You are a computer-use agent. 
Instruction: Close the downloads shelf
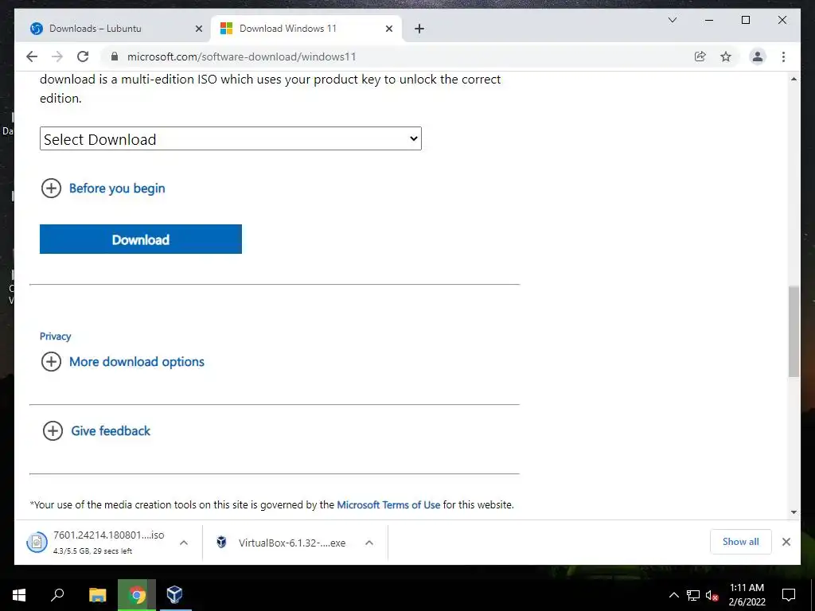pyautogui.click(x=786, y=542)
